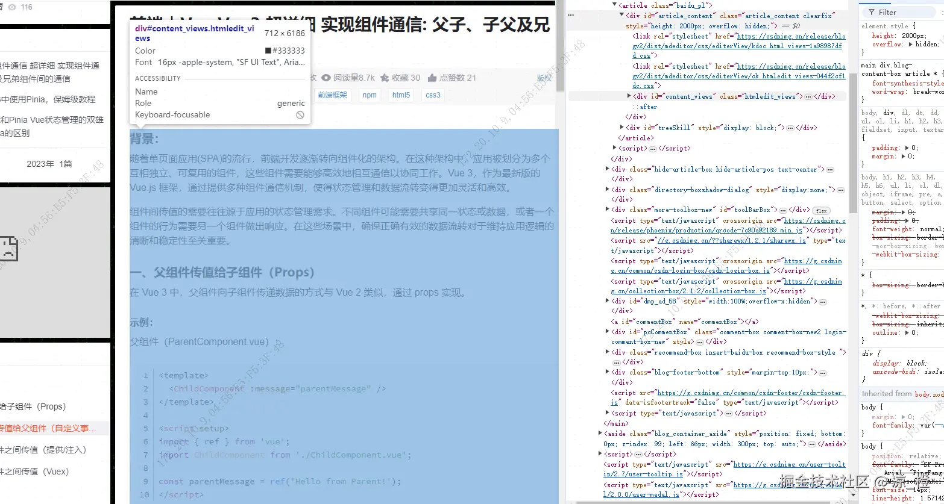
Task: Click the 背景: section heading
Action: (145, 139)
